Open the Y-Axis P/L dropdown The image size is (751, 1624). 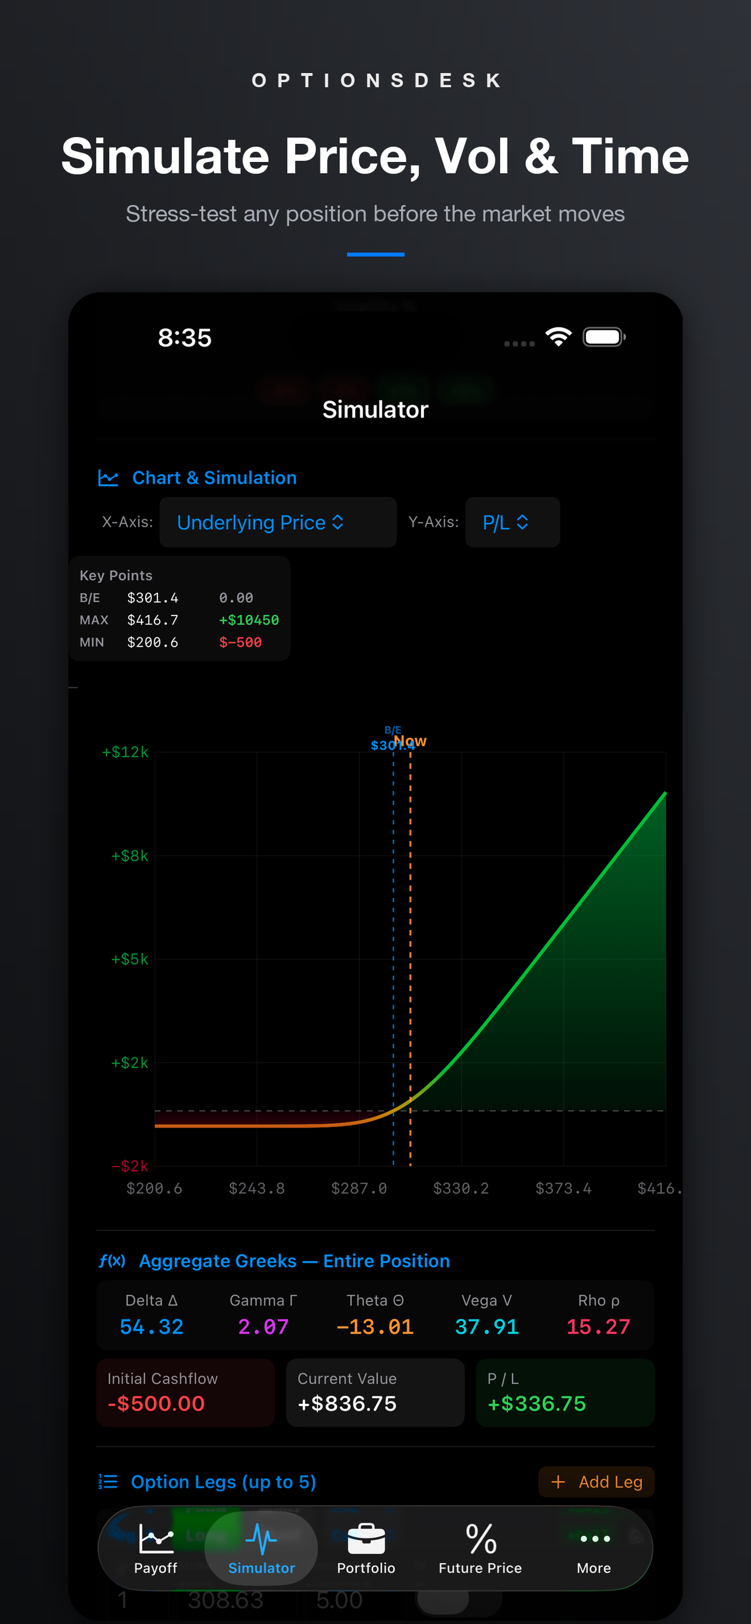point(512,522)
